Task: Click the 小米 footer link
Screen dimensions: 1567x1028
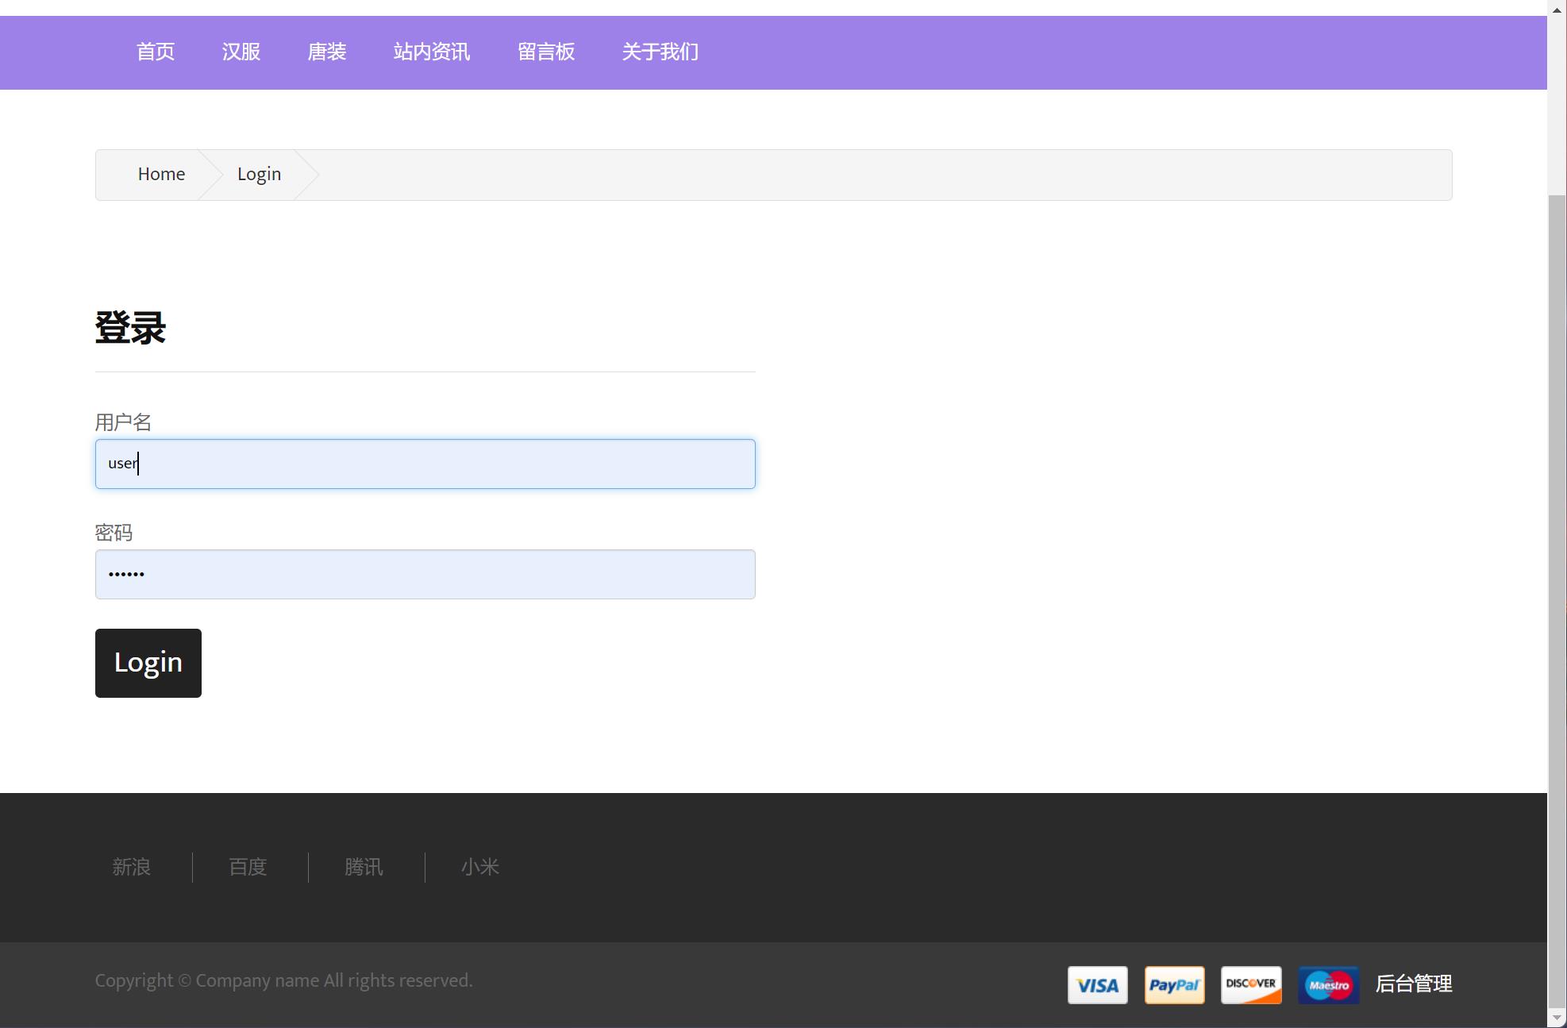Action: pos(480,867)
